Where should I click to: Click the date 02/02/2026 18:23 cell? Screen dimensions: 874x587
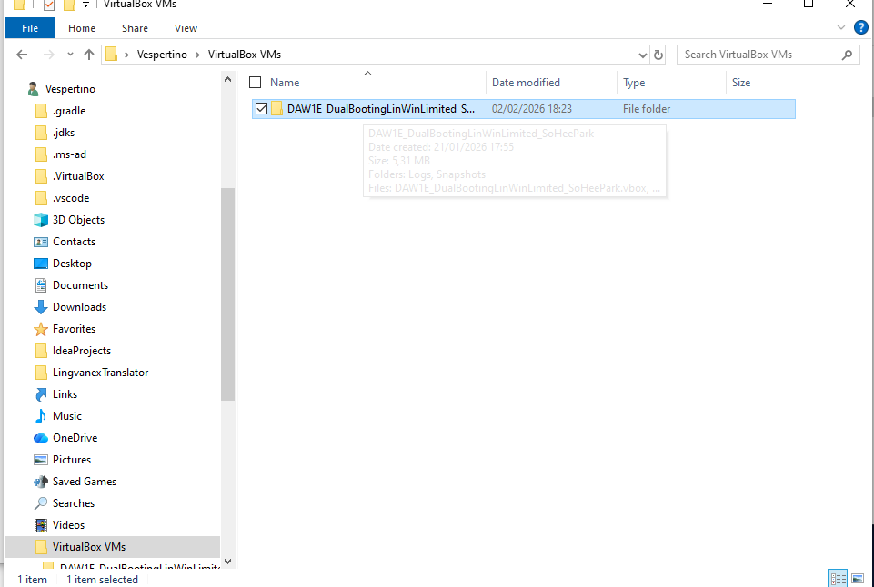point(532,109)
